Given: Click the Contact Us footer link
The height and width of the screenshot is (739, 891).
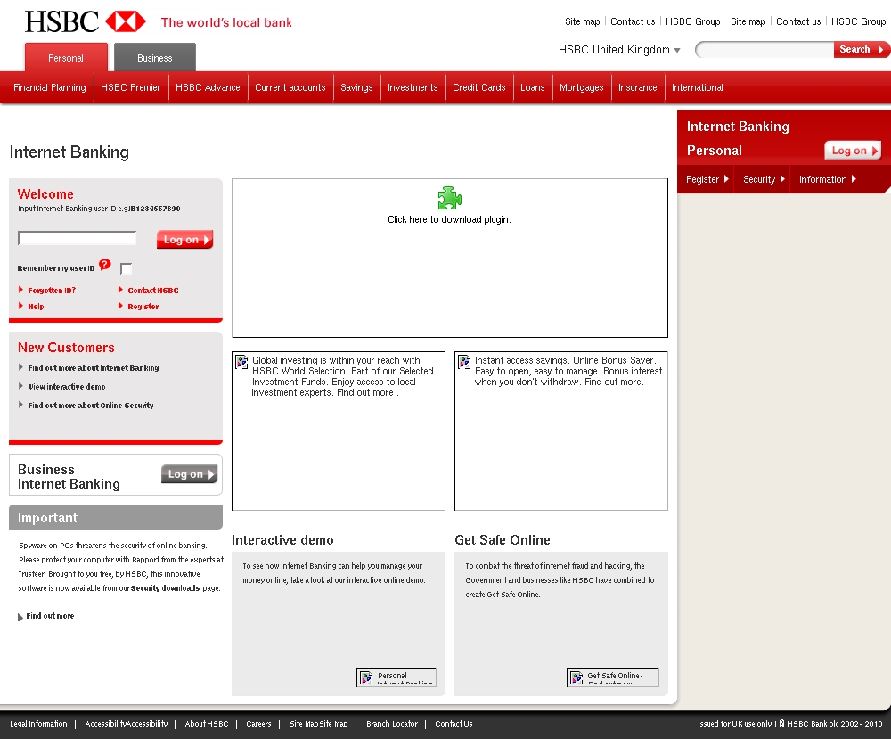Looking at the screenshot, I should pos(454,724).
